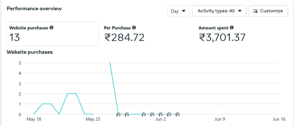Expand Activity types: All dropdown
Image resolution: width=294 pixels, height=126 pixels.
coord(219,11)
